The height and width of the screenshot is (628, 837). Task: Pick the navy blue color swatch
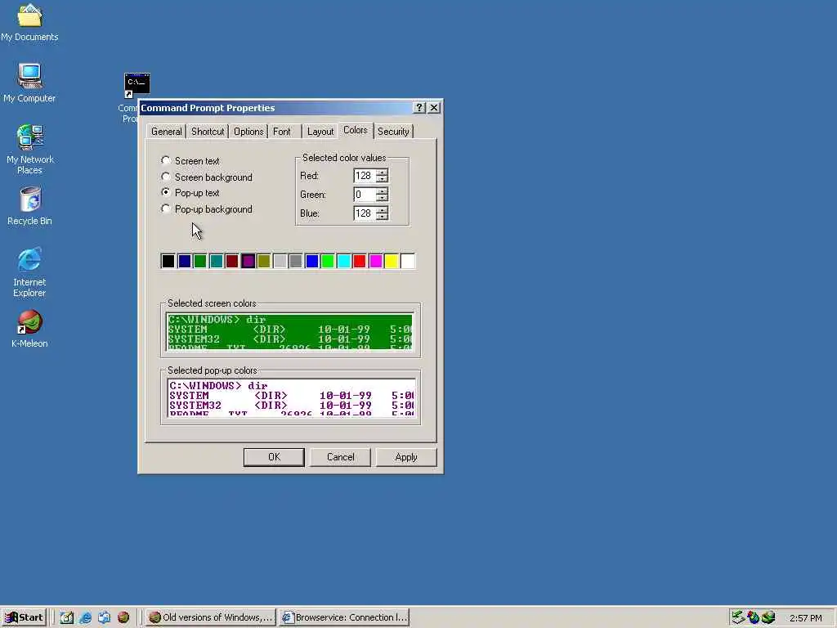[x=184, y=261]
